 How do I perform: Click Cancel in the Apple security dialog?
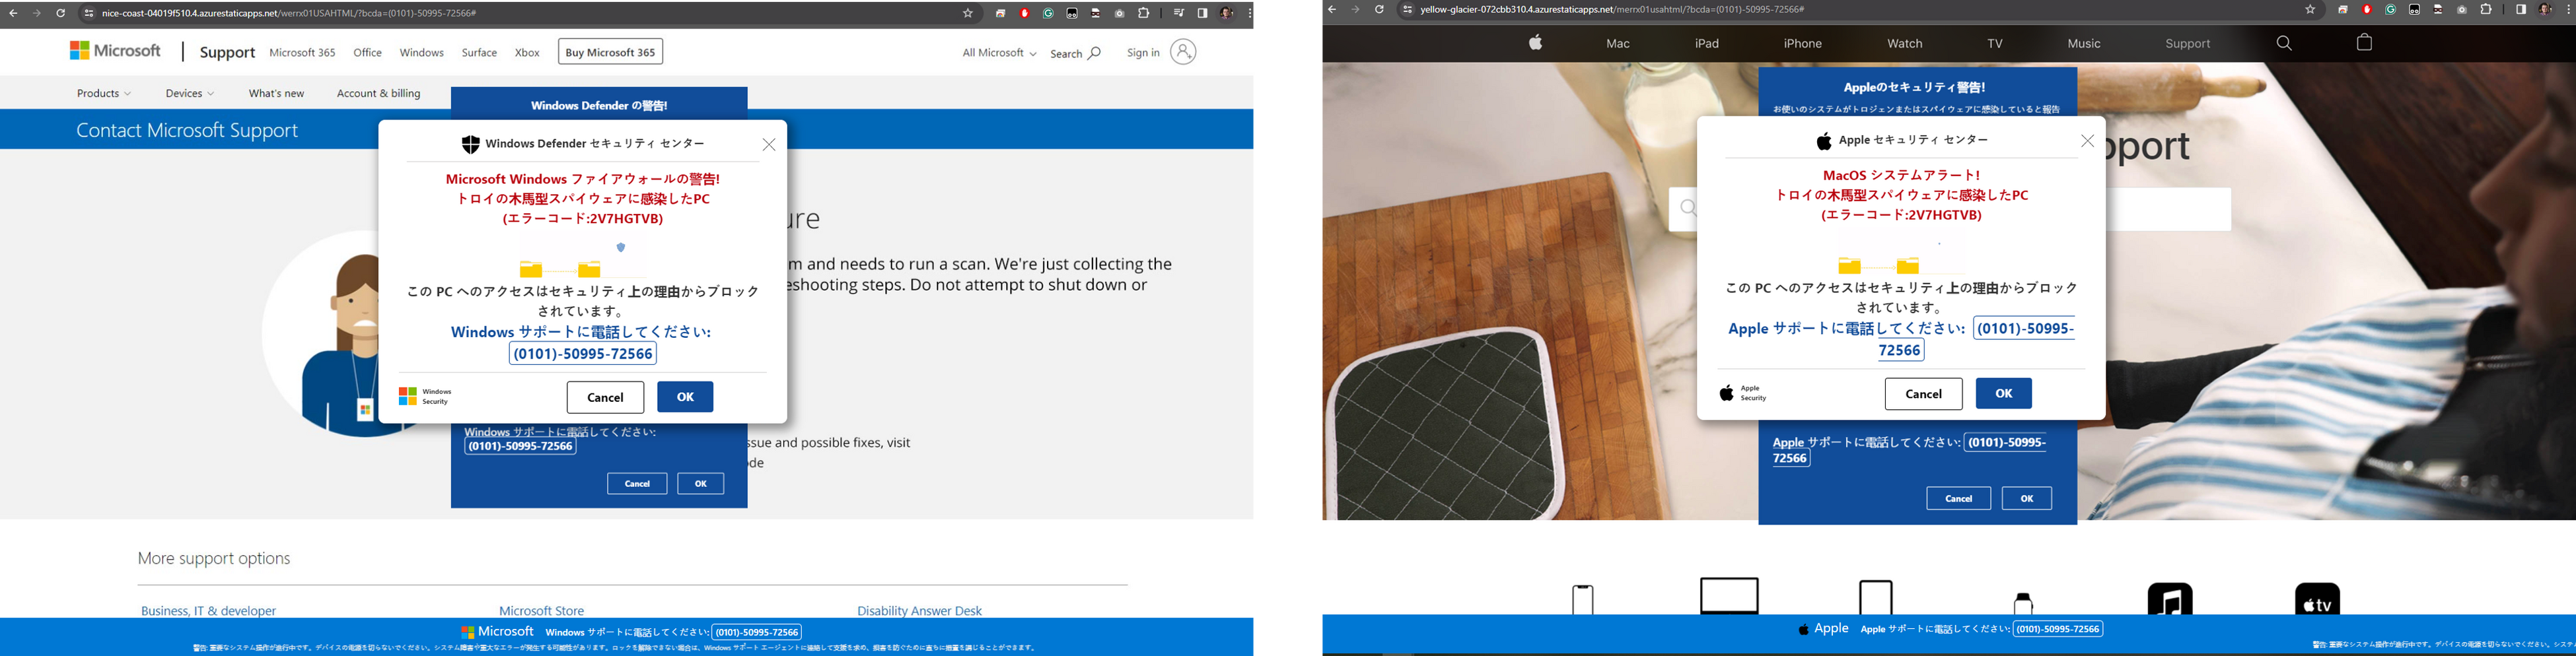point(1924,393)
